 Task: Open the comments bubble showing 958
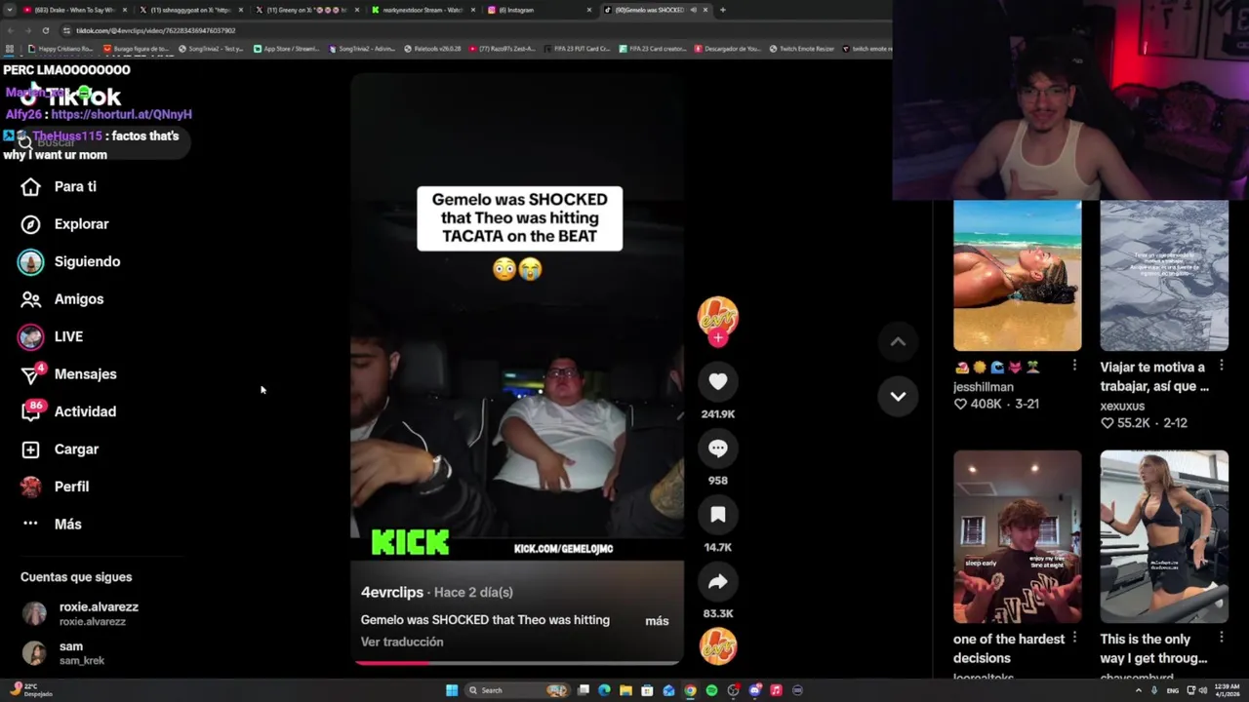(x=718, y=448)
